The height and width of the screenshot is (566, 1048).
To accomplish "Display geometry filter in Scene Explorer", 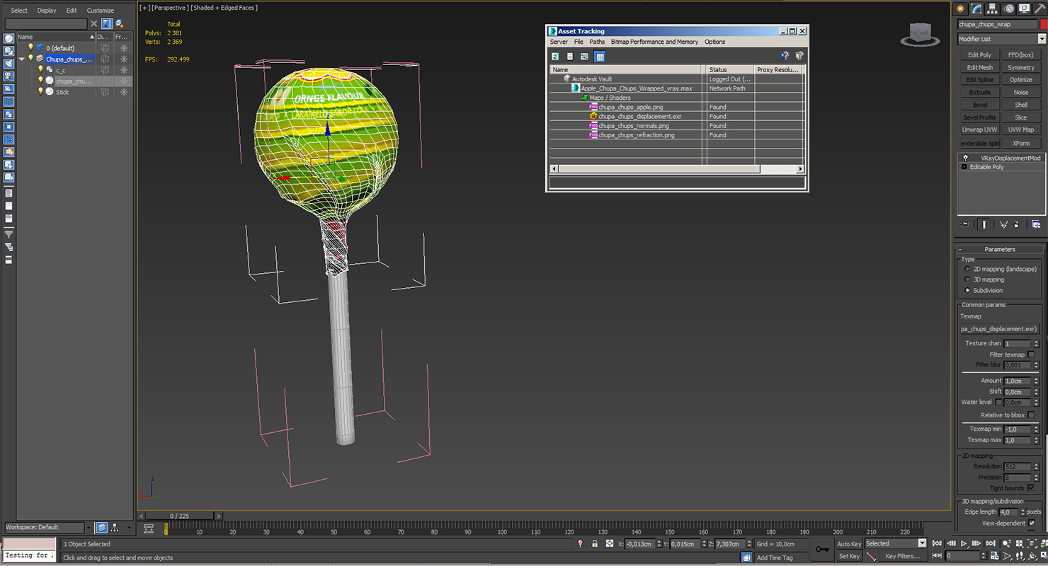I will (x=8, y=38).
